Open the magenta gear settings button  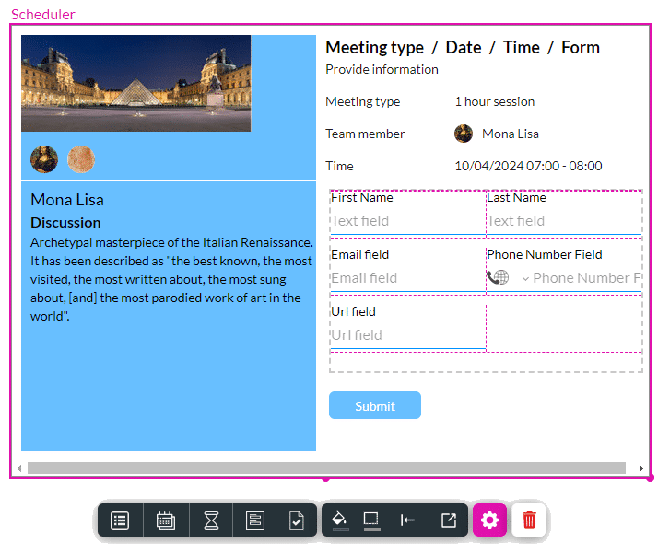[x=489, y=520]
